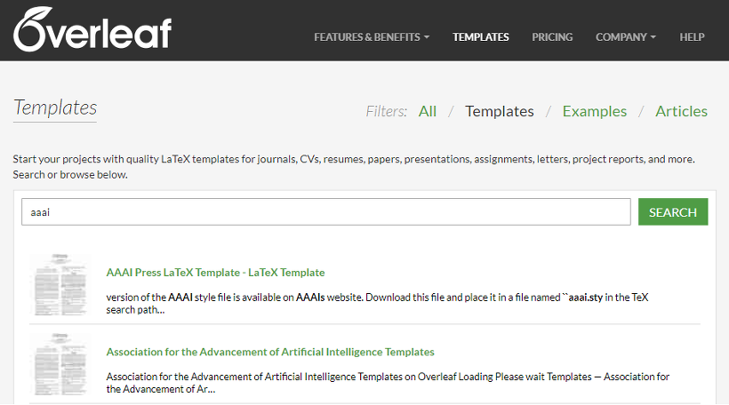Screen dimensions: 729x405
Task: Click the search field containing aaai
Action: pos(326,211)
